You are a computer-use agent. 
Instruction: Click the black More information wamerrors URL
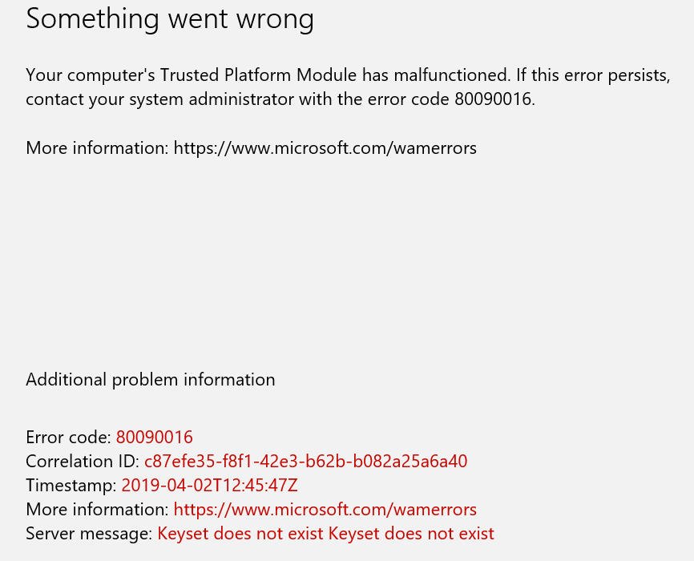click(325, 148)
